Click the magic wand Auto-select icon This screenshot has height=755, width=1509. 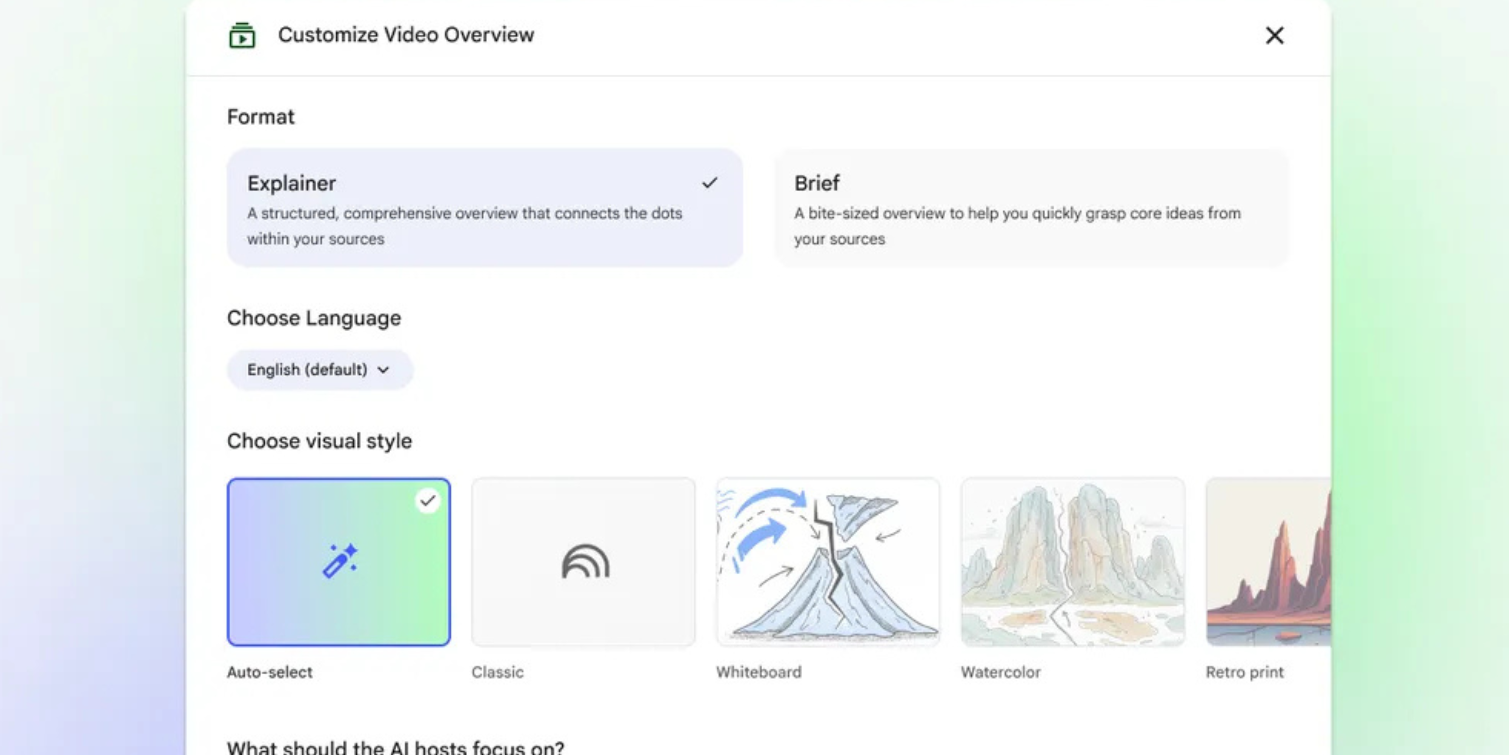(x=340, y=561)
